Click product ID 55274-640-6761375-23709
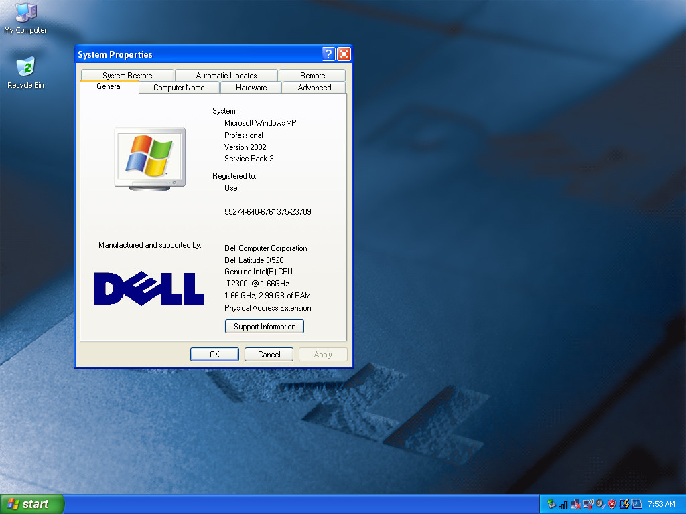Viewport: 686px width, 514px height. pyautogui.click(x=268, y=212)
